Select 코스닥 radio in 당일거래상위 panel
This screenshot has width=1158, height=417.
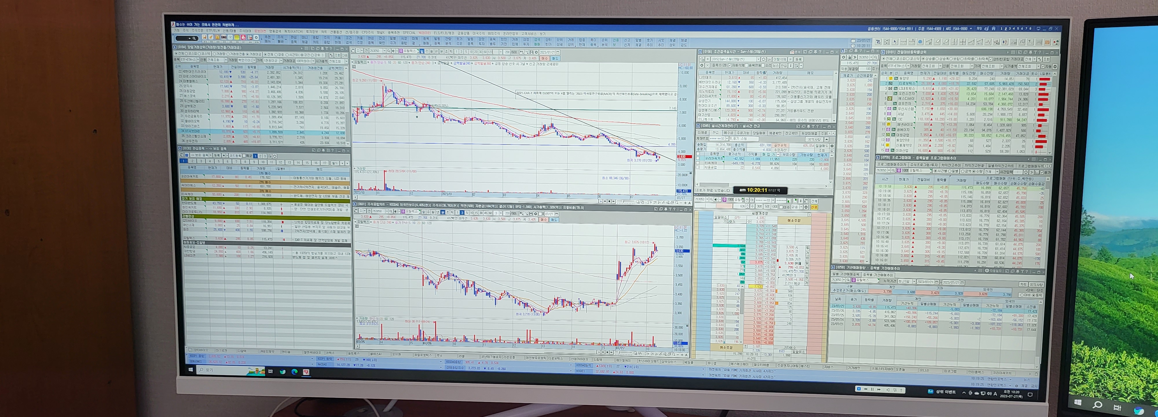[x=199, y=54]
